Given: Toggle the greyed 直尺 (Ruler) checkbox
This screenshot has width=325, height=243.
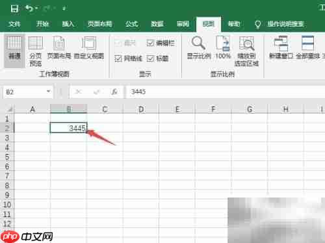Looking at the screenshot, I should [x=125, y=43].
